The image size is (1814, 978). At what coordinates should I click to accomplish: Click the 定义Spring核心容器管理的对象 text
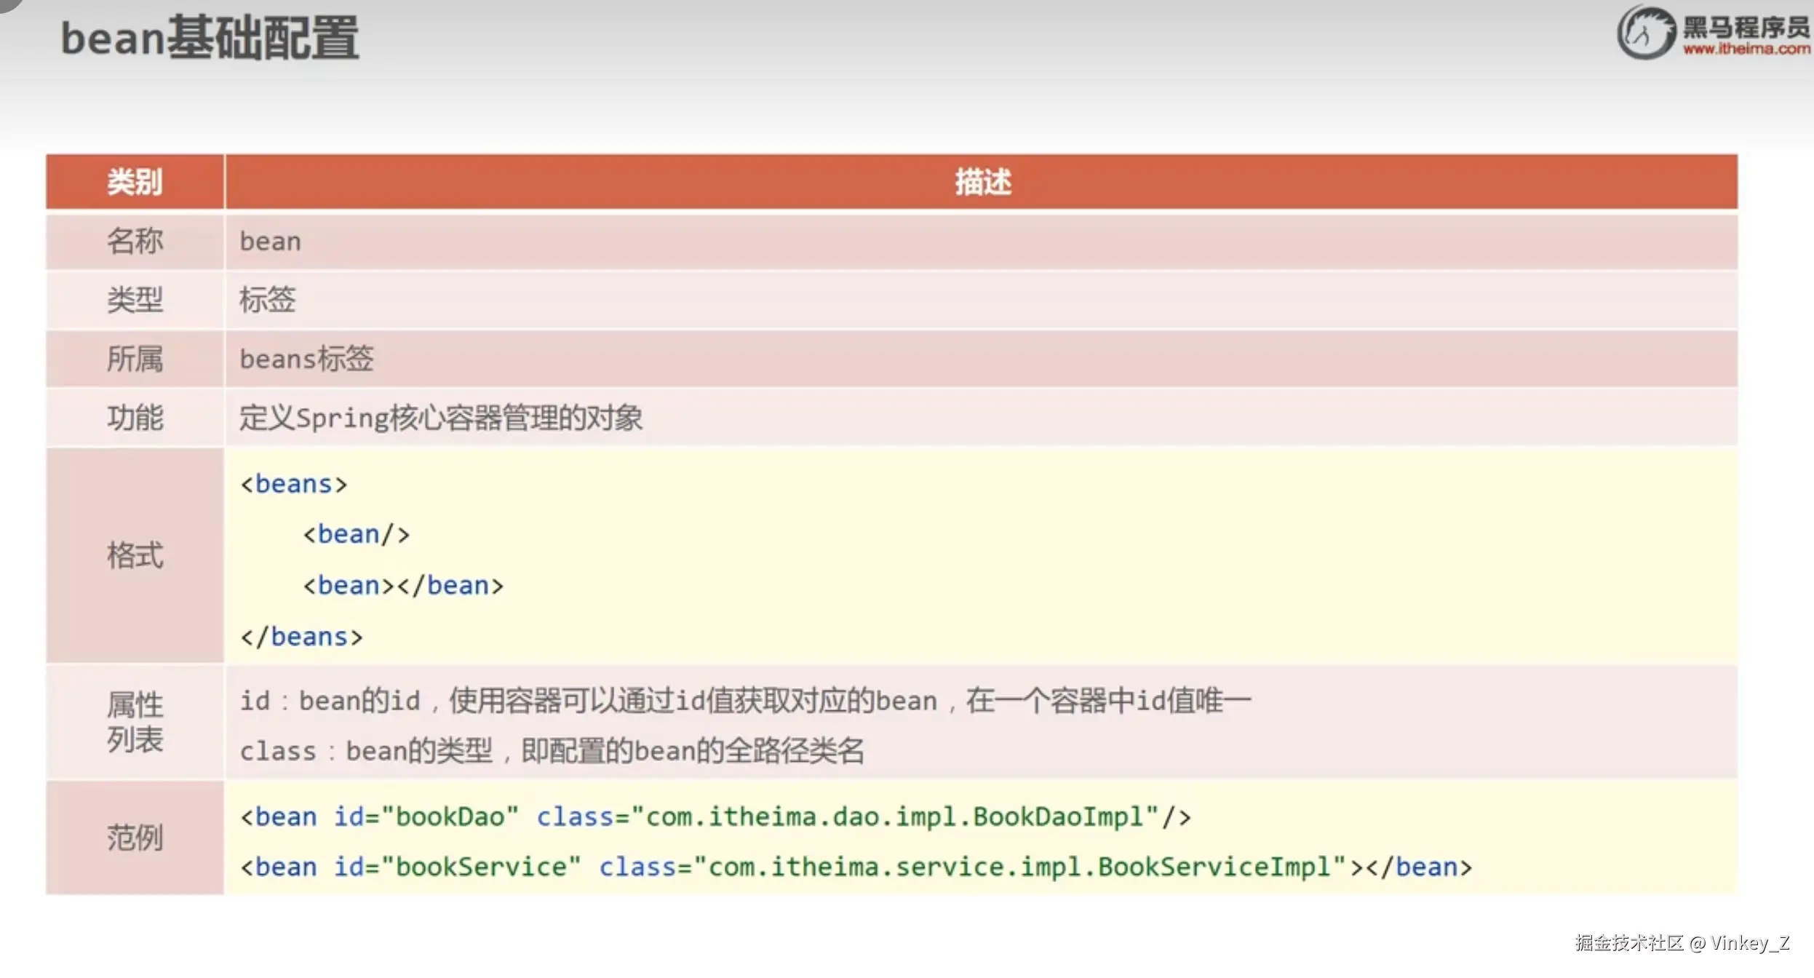click(x=441, y=418)
